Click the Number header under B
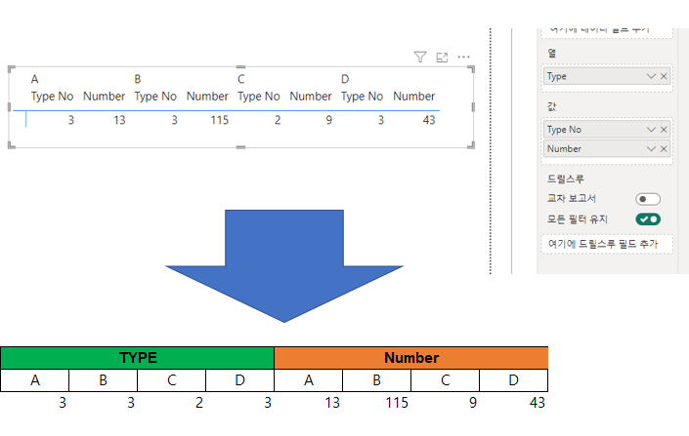The width and height of the screenshot is (689, 436). tap(207, 97)
